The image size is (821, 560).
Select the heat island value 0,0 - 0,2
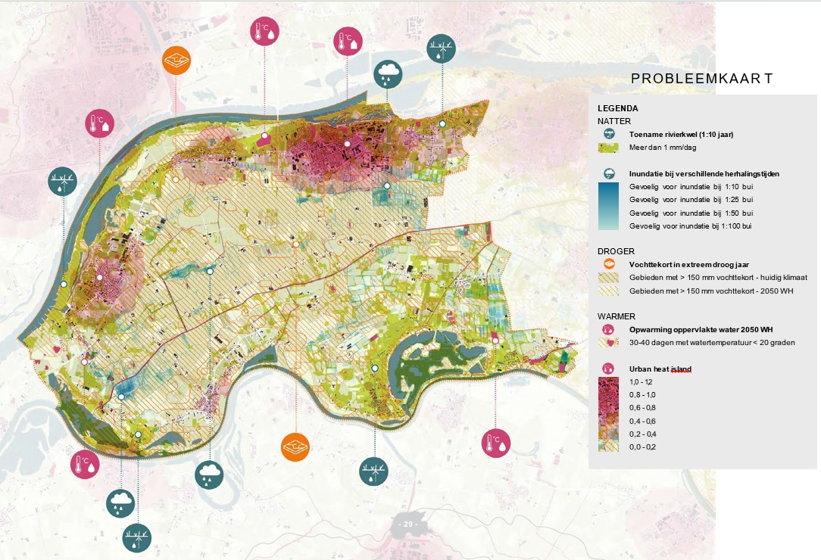tap(642, 447)
